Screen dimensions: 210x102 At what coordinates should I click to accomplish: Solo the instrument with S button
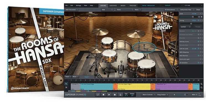point(199,17)
